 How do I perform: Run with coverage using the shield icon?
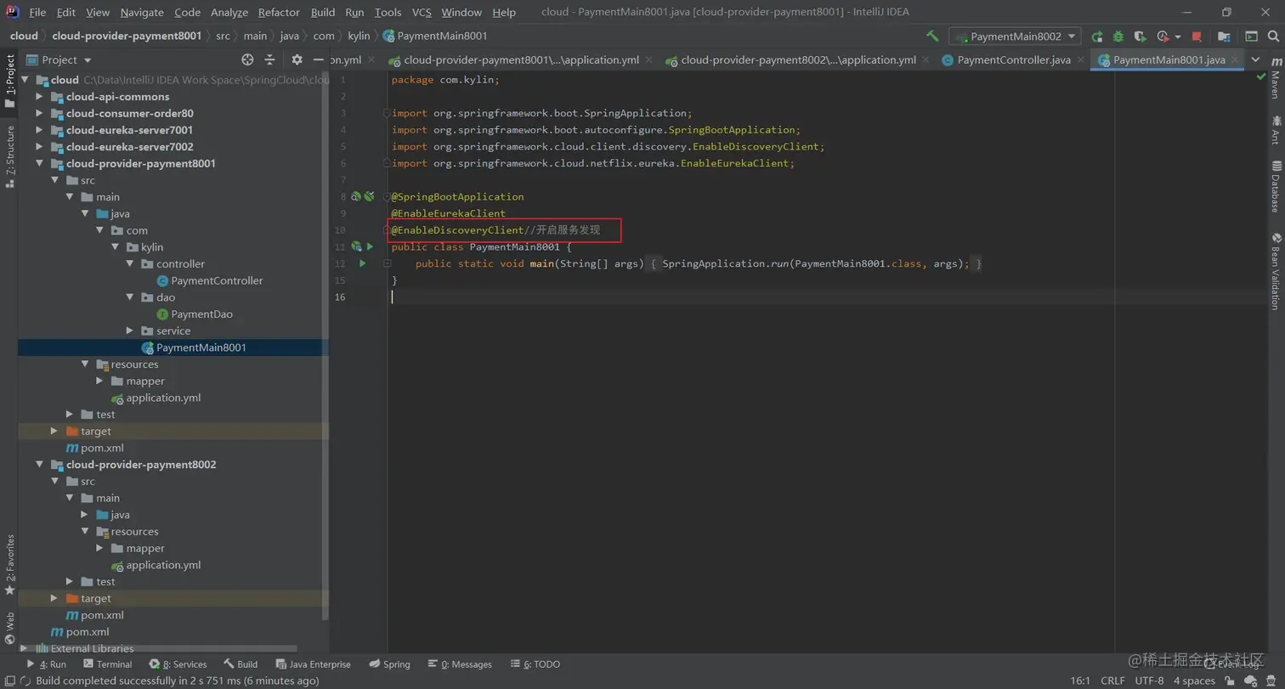1140,37
